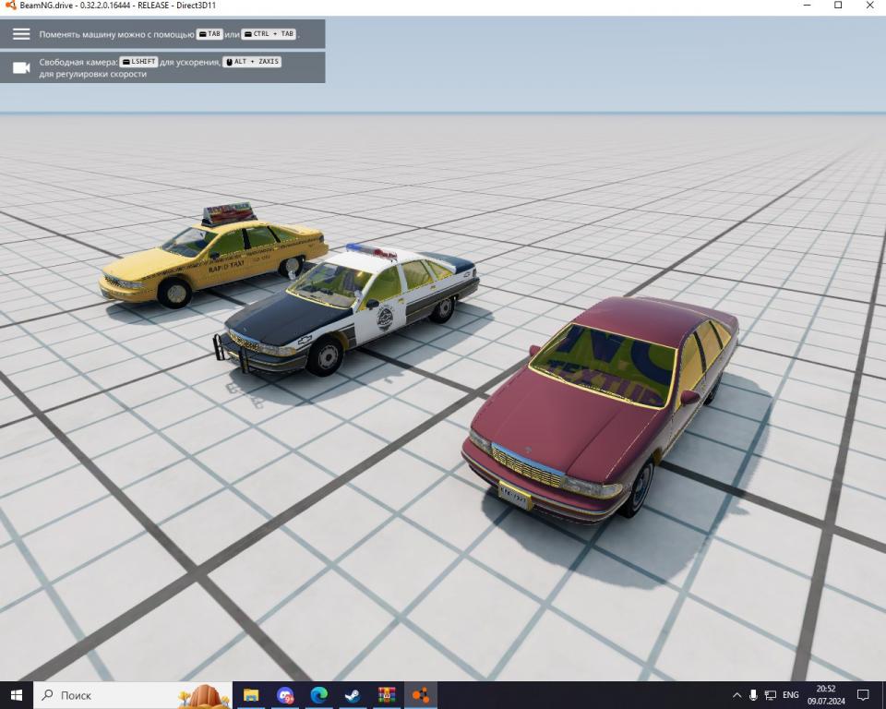Switch the ENG input language indicator
This screenshot has width=886, height=709.
(x=791, y=695)
